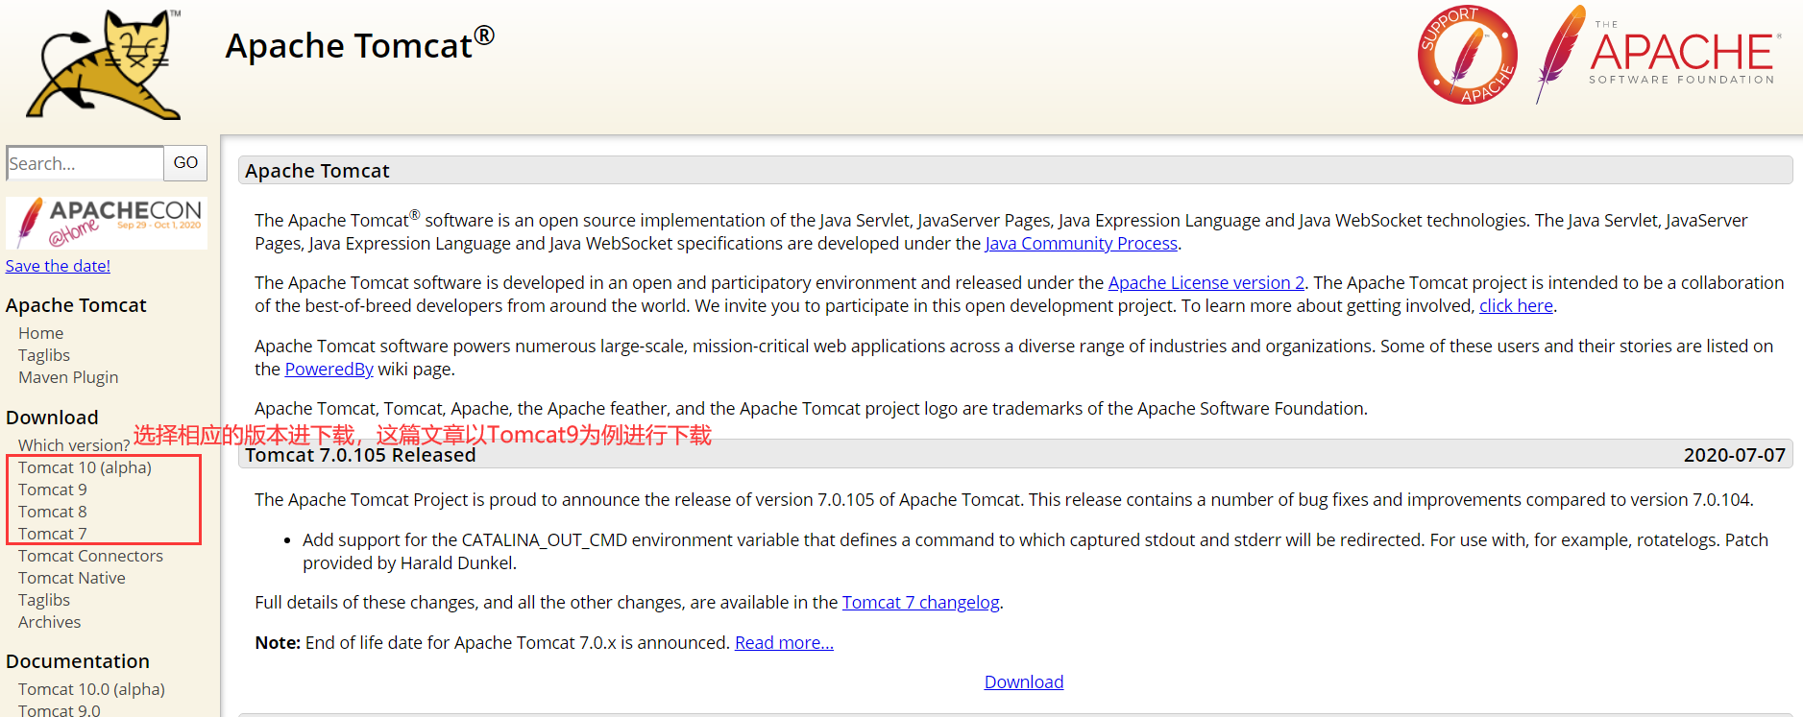This screenshot has width=1803, height=717.
Task: Go to Home in sidebar
Action: click(40, 333)
